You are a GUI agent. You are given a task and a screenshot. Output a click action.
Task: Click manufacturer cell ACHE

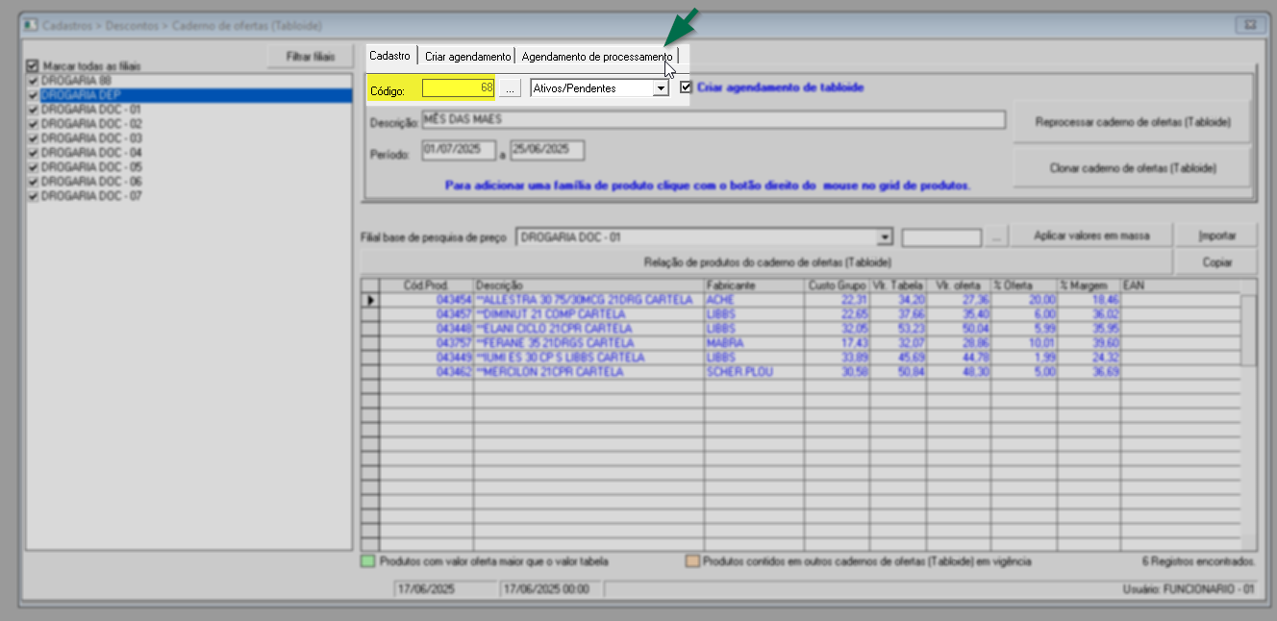coord(755,300)
